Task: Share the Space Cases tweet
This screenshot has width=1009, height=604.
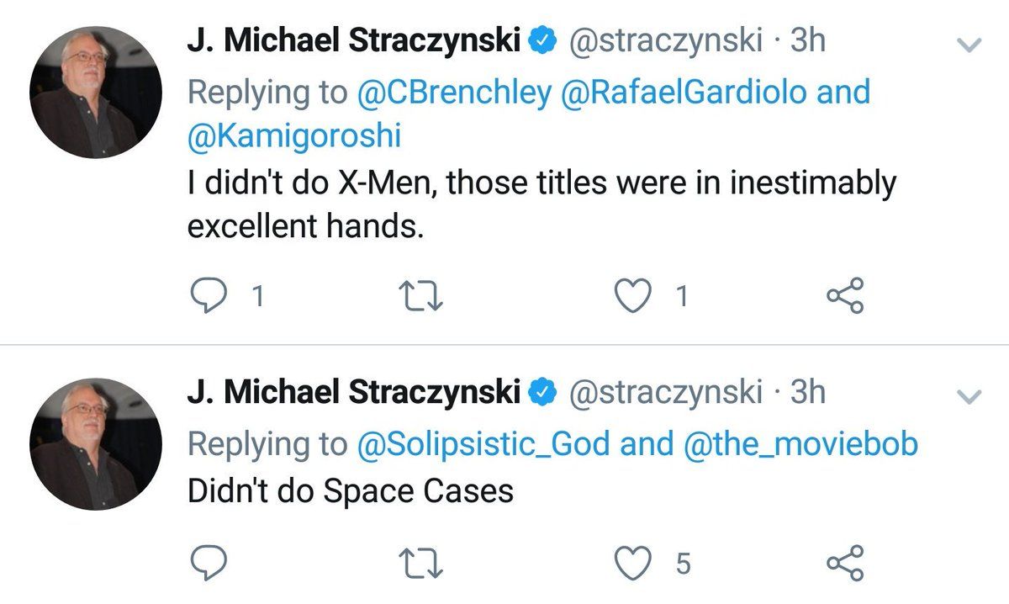Action: point(844,563)
